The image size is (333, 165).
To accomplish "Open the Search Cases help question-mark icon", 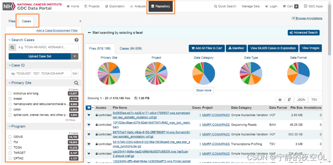I will [x=77, y=40].
